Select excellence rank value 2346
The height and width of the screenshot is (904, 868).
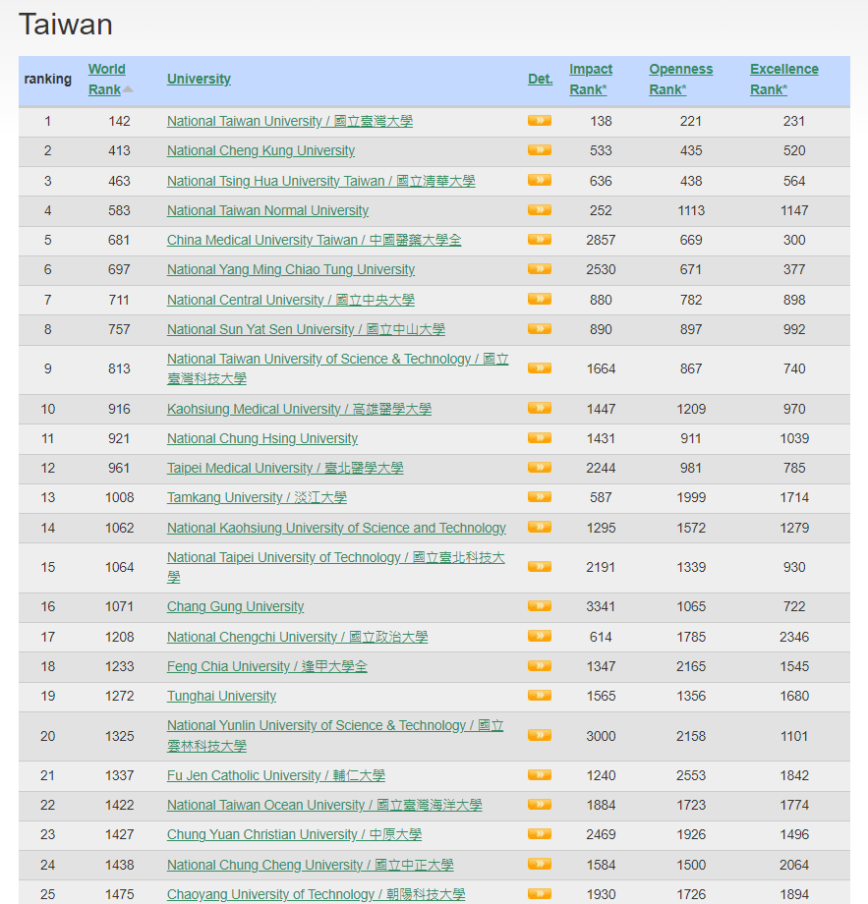pyautogui.click(x=794, y=637)
